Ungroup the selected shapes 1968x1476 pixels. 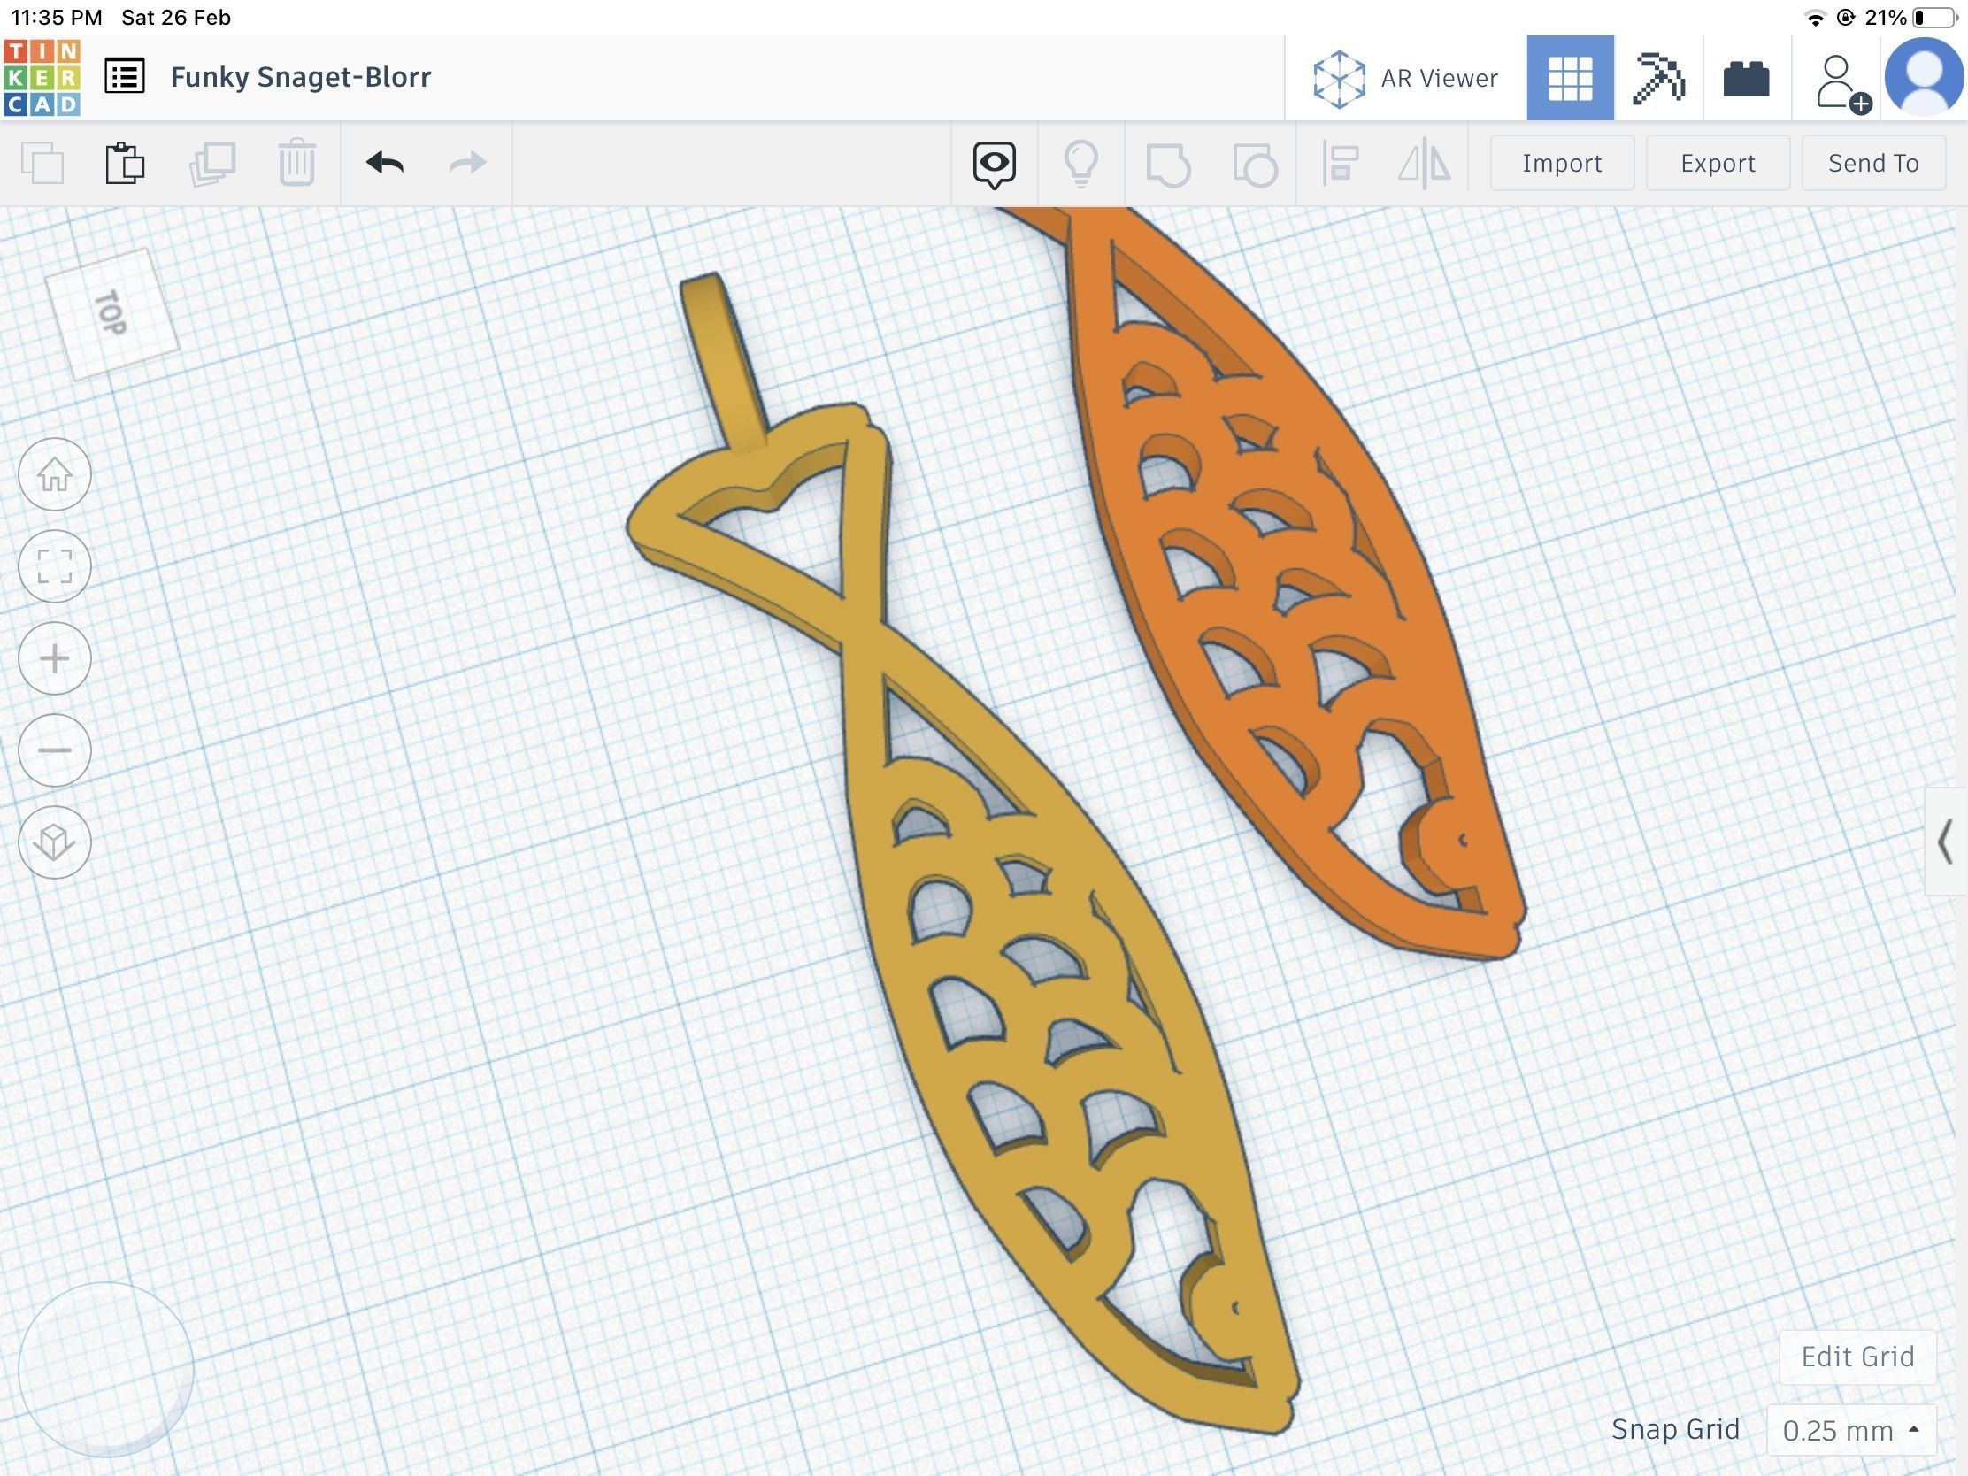[1256, 165]
